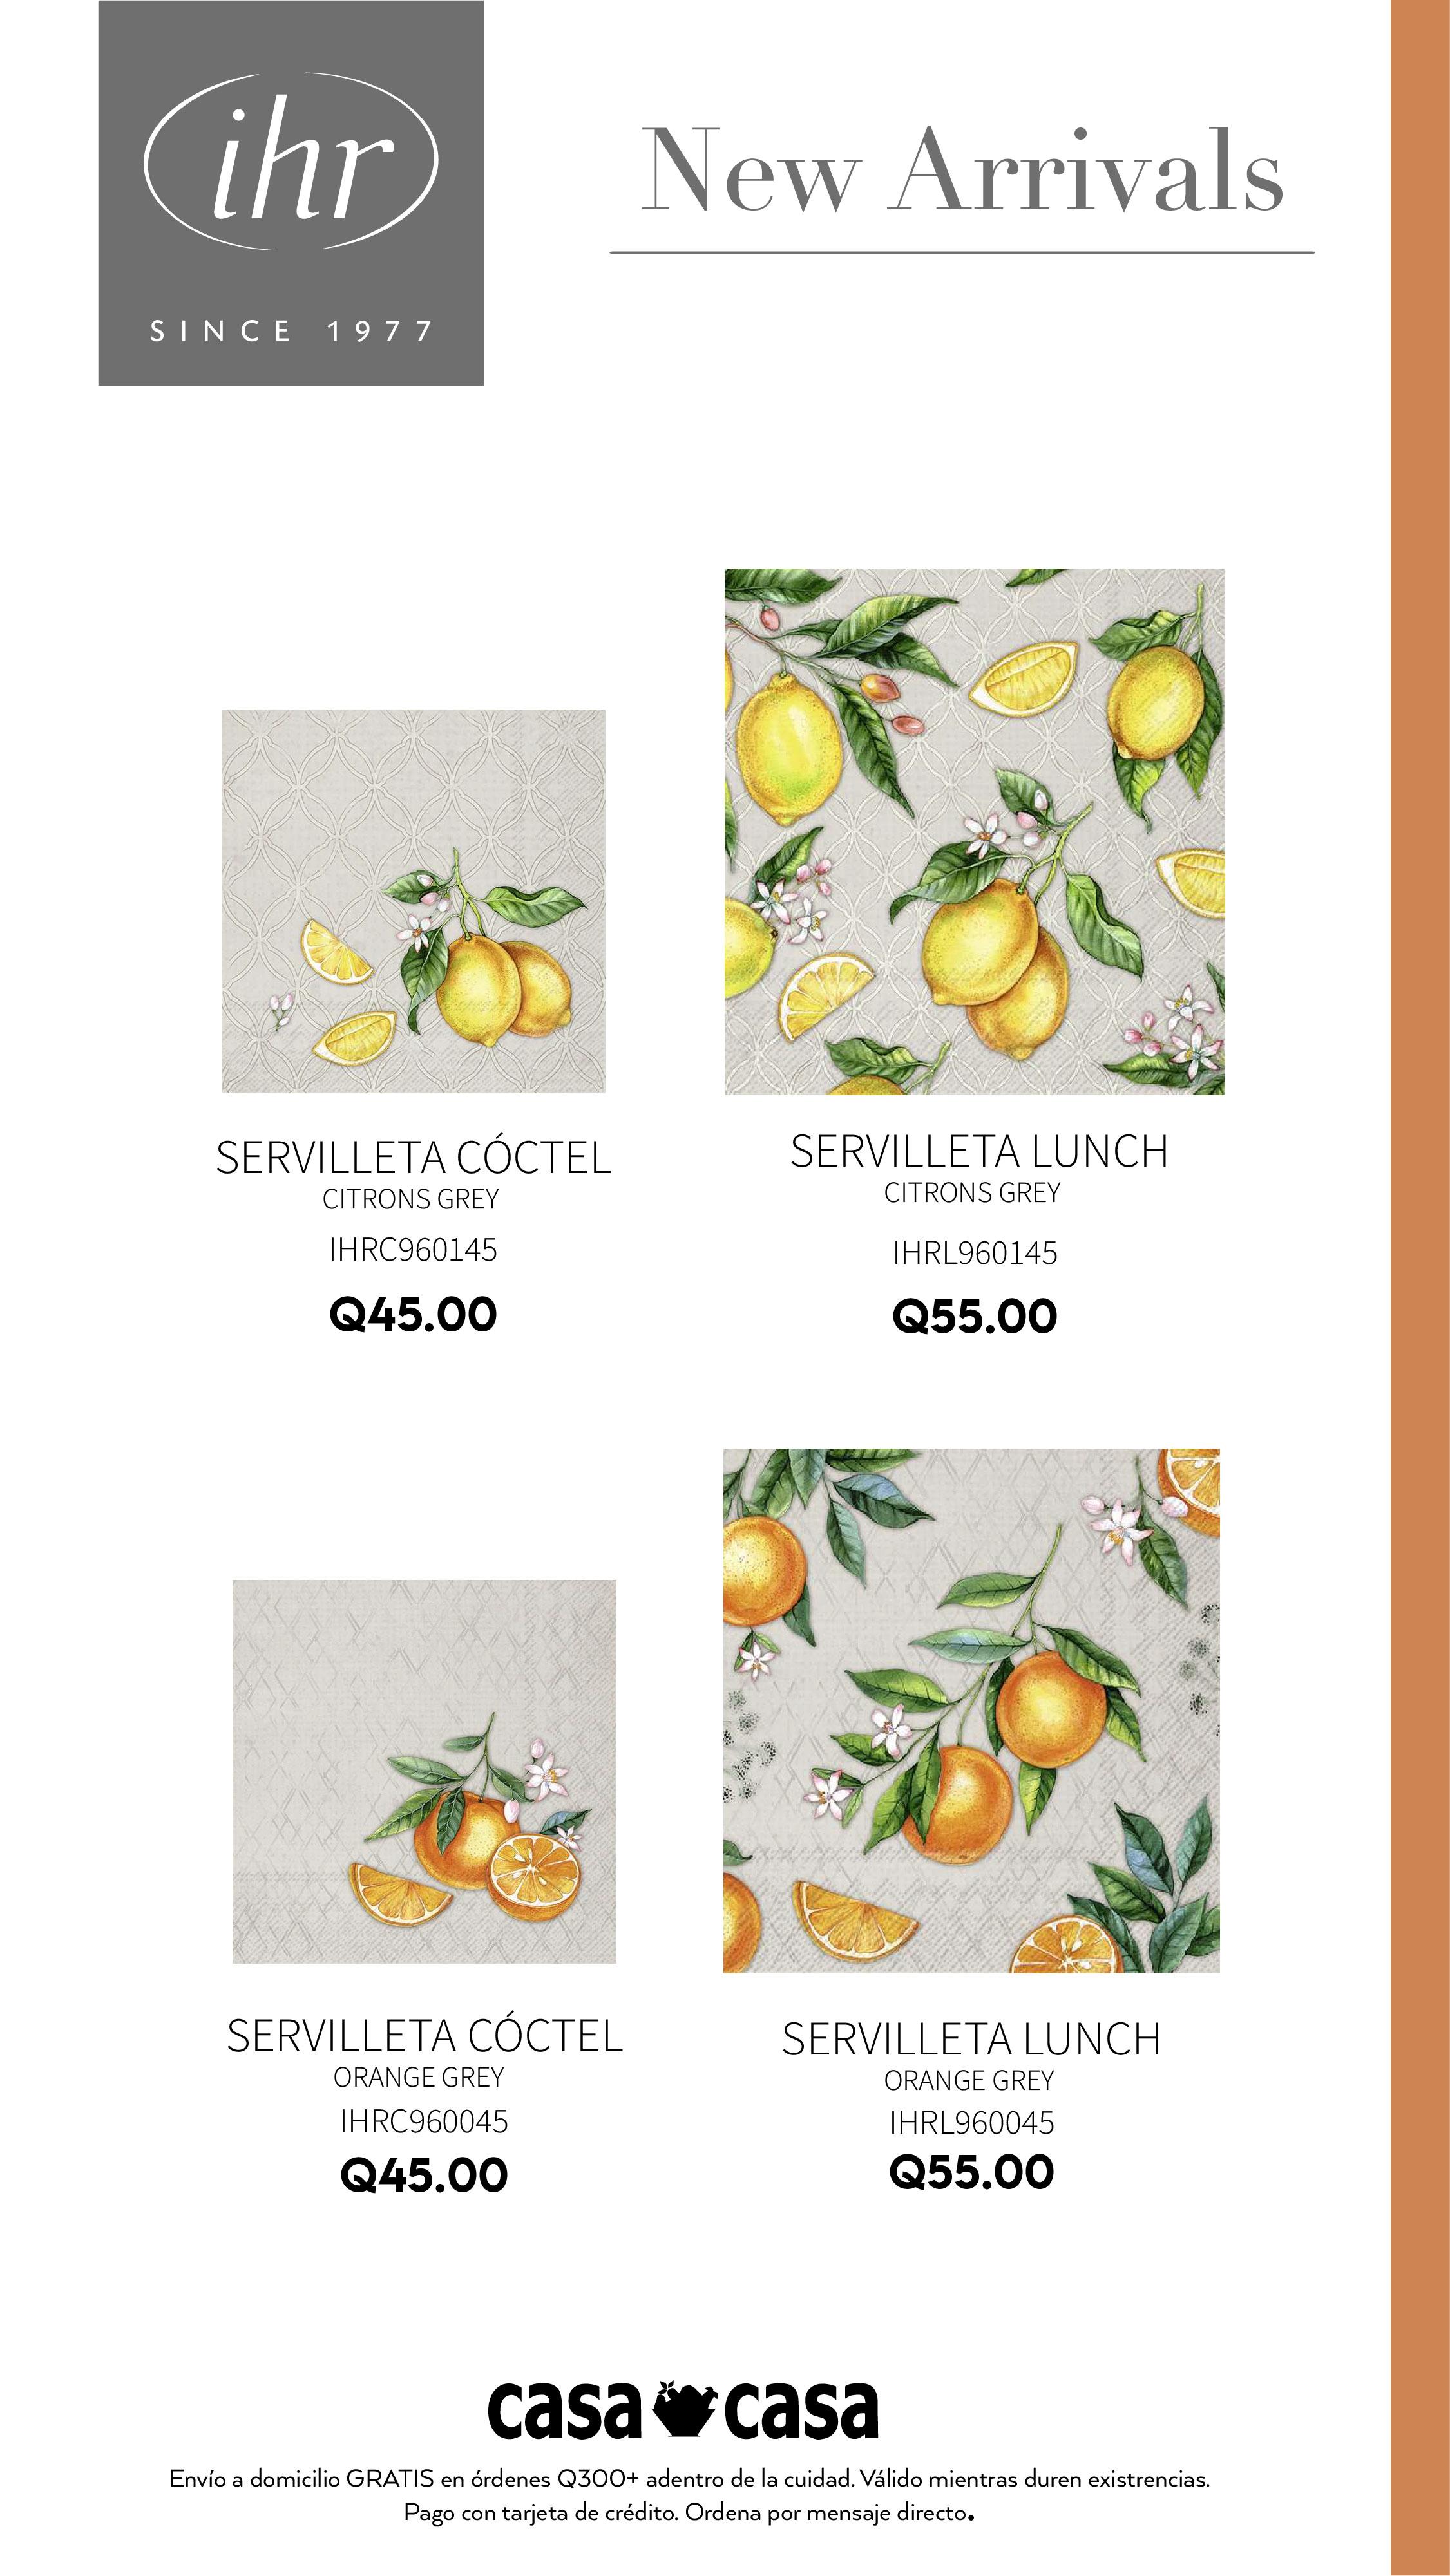Click product code IHRC960045
Viewport: 1450px width, 2576px height.
[425, 2121]
